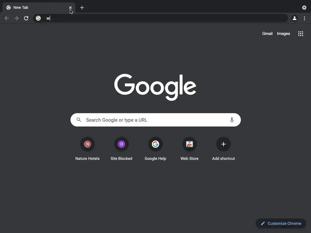Open the Site Blocked shortcut

coord(121,149)
